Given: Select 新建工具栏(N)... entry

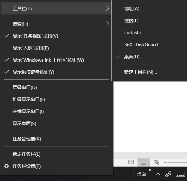Looking at the screenshot, I should [x=149, y=72].
